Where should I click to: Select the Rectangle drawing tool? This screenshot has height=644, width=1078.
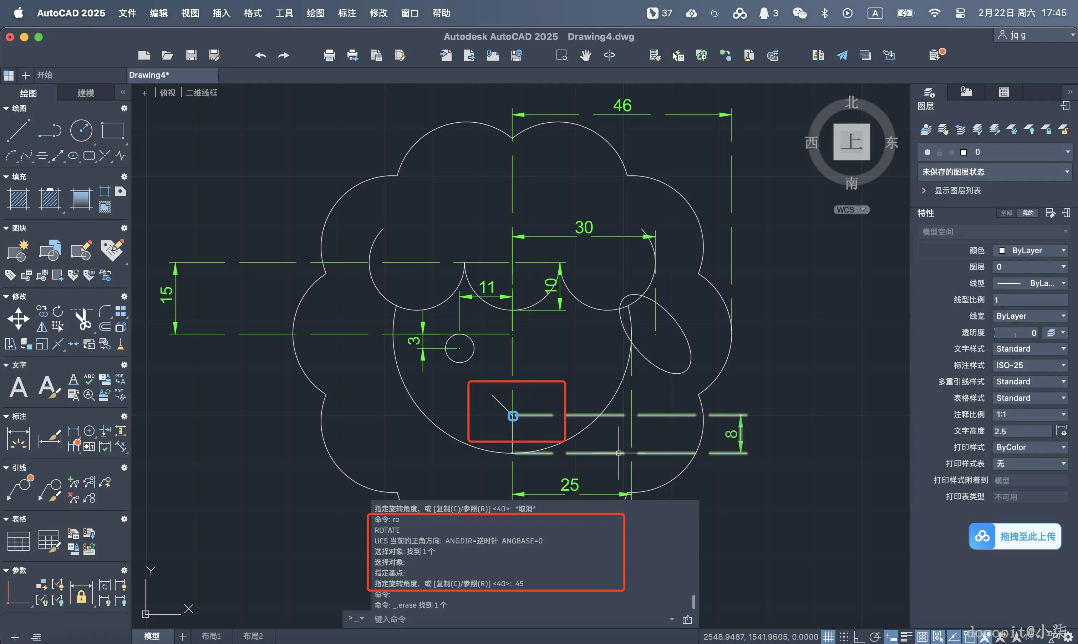[x=112, y=130]
